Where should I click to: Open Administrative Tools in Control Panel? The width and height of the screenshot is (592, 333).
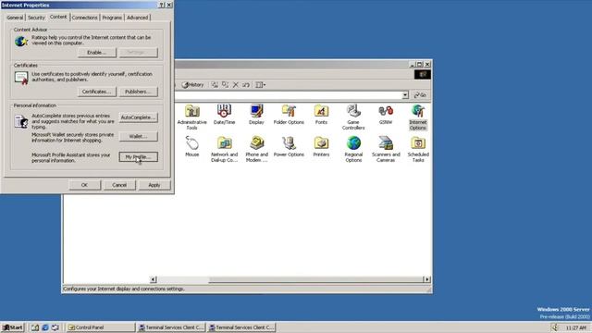[191, 117]
